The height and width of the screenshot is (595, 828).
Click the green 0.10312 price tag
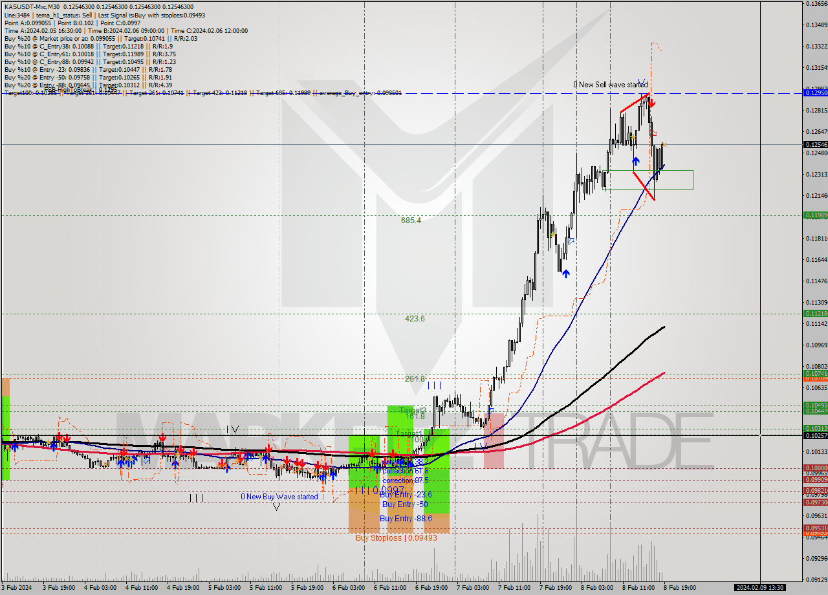[x=814, y=428]
